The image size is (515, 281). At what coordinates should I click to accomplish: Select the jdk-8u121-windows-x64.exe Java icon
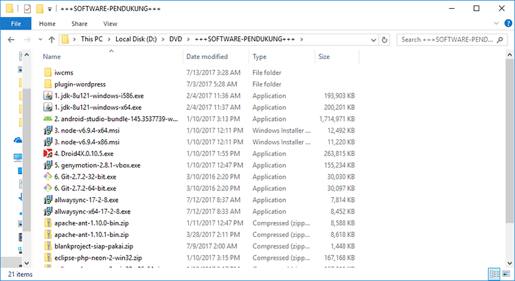[48, 107]
